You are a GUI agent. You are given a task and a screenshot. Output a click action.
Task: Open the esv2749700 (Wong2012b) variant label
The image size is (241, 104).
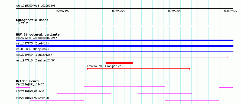[x=105, y=66]
